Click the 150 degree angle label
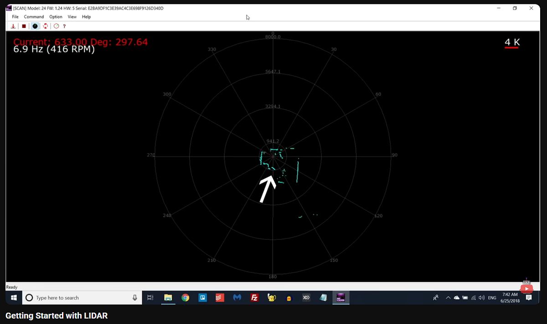The image size is (547, 324). pos(334,260)
